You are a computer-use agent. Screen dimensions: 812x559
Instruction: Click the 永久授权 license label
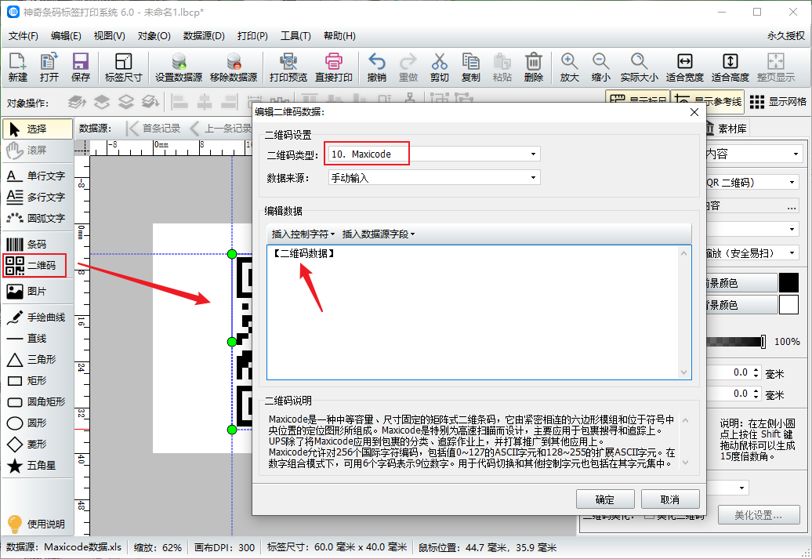[786, 36]
